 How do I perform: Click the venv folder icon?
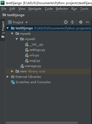[x=17, y=71]
